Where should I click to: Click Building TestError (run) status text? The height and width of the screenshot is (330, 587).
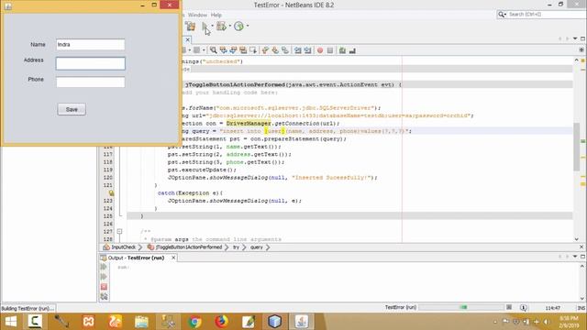28,308
